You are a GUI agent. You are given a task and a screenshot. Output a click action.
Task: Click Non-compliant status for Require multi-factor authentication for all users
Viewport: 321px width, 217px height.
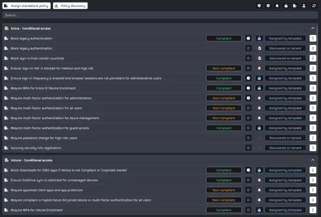pos(224,108)
